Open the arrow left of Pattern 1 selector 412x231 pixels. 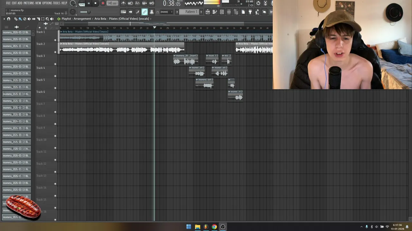177,12
